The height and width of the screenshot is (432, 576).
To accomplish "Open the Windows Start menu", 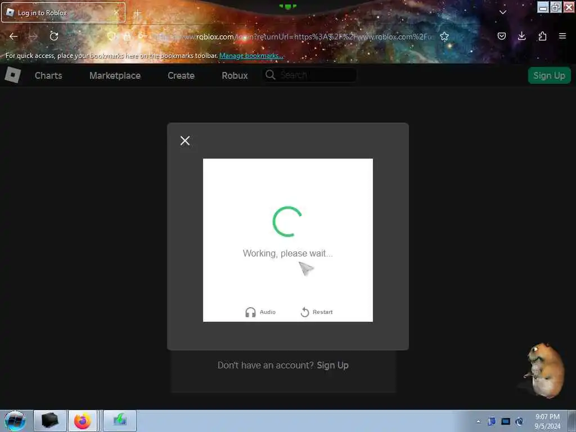I will tap(15, 421).
